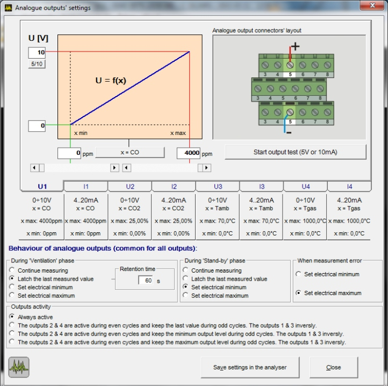Click right arrow of x max scrollbar
The width and height of the screenshot is (388, 386).
coord(207,168)
